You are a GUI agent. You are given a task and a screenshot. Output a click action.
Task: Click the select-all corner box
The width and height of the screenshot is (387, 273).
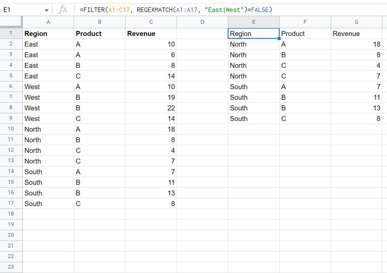11,22
